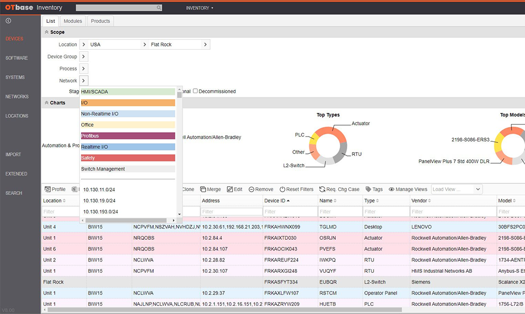This screenshot has height=314, width=525.
Task: Expand the Location root chevron
Action: [84, 44]
